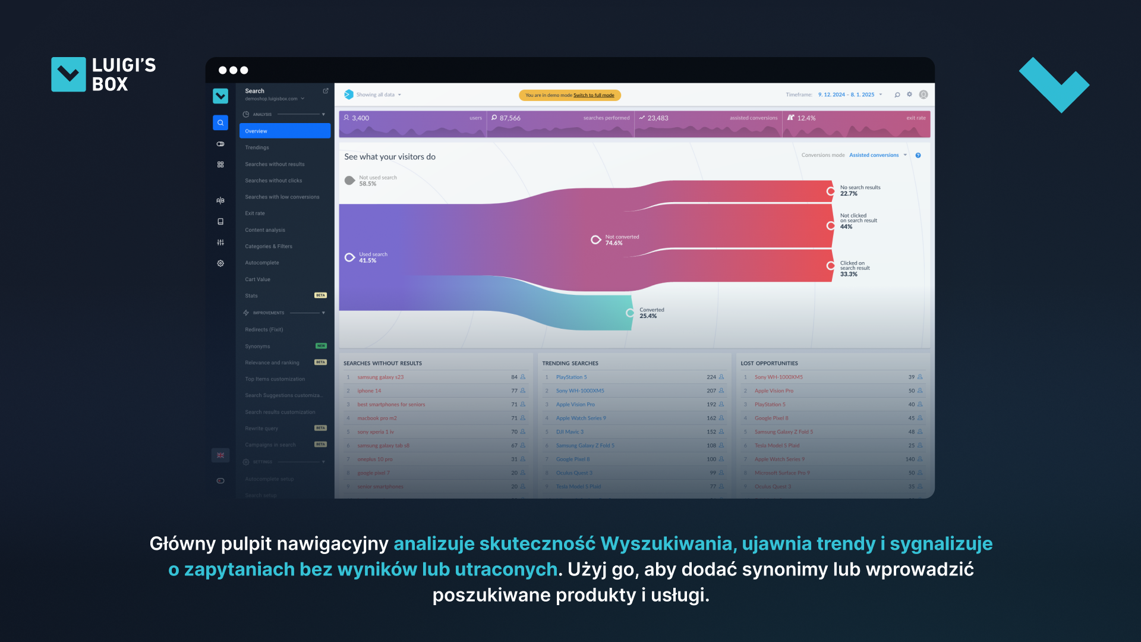This screenshot has width=1141, height=642.
Task: Click the UK flag language icon
Action: coord(220,455)
